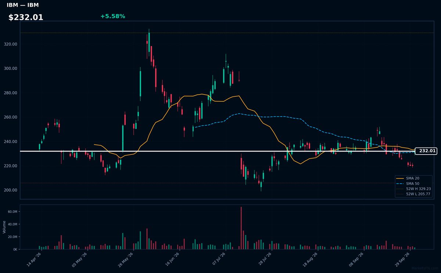441x273 pixels.
Task: Click the 232.01 price label tag
Action: [427, 151]
